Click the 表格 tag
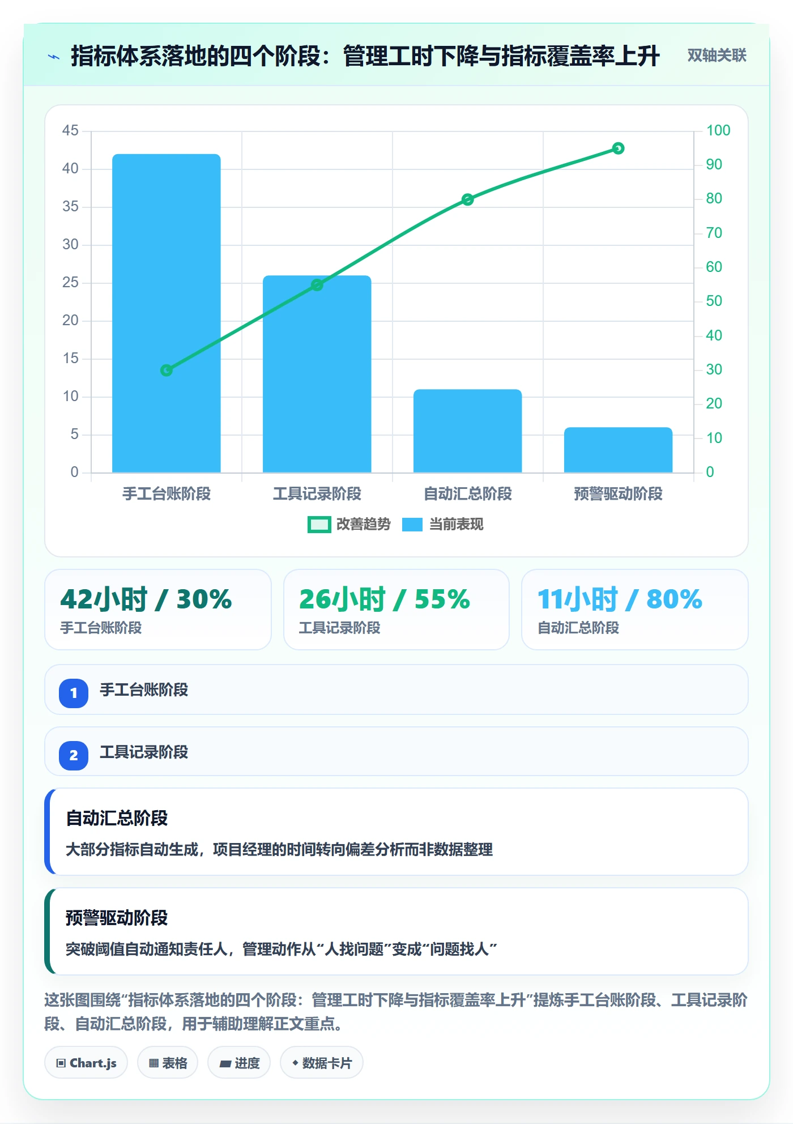793x1124 pixels. click(x=168, y=1063)
